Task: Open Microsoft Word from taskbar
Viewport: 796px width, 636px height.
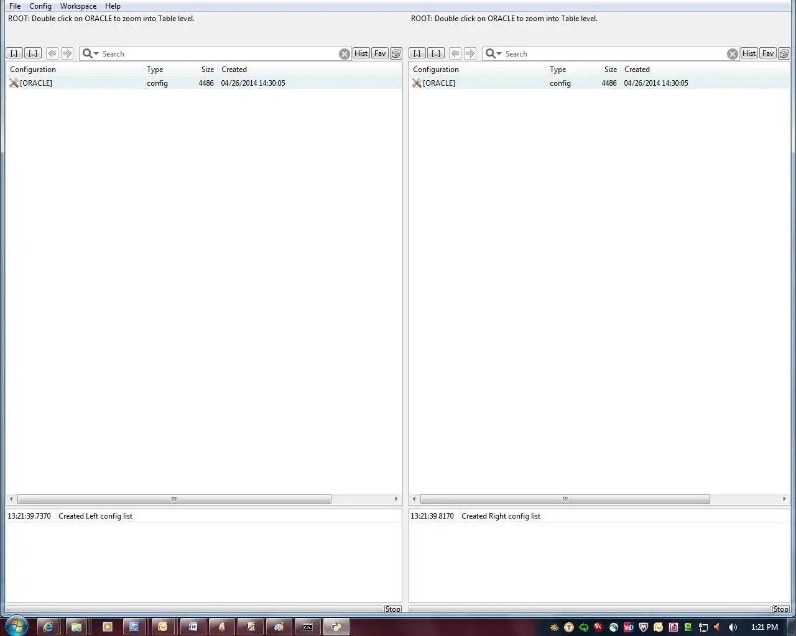Action: [x=193, y=627]
